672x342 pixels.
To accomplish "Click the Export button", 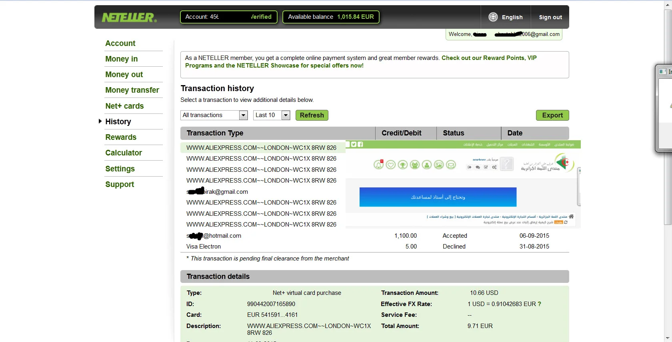I will pos(552,115).
